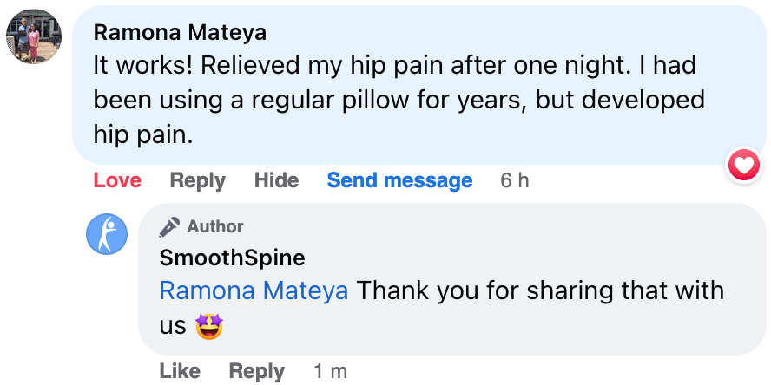
Task: Click the SmoothSpine page avatar icon
Action: click(107, 233)
